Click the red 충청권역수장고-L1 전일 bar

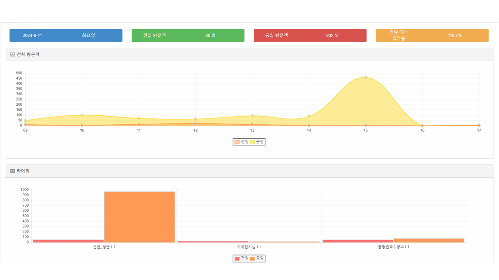357,241
